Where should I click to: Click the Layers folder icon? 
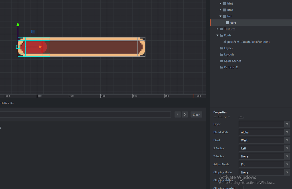pyautogui.click(x=221, y=48)
